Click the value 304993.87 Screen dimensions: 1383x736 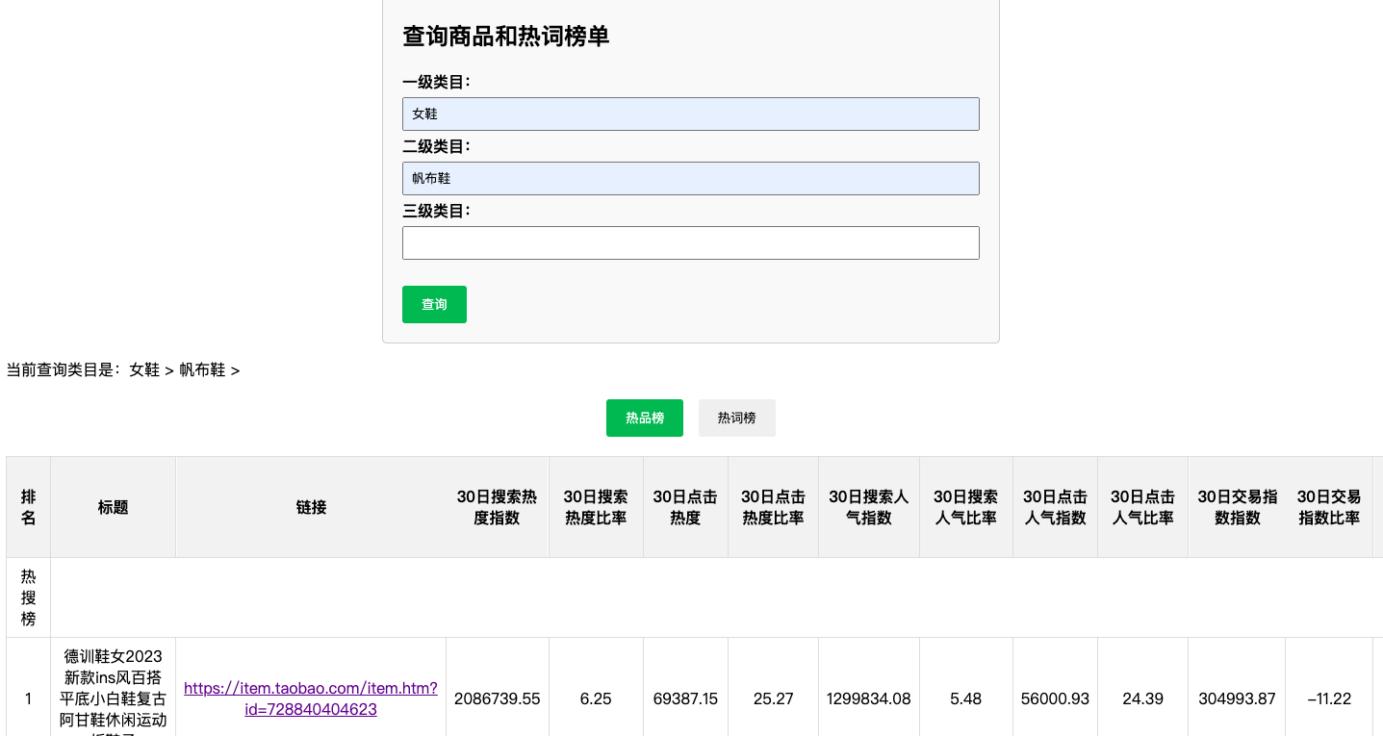coord(1238,698)
